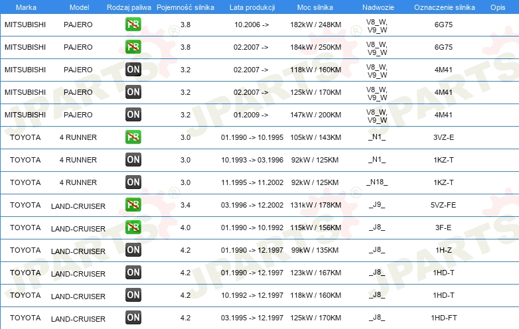Click the '03.1995 -> 12.1997' production years cell
The width and height of the screenshot is (519, 329).
pyautogui.click(x=252, y=318)
